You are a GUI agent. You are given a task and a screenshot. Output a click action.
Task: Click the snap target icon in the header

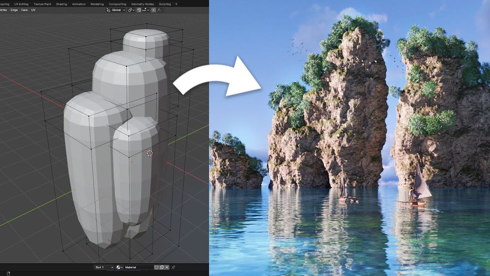pos(144,10)
